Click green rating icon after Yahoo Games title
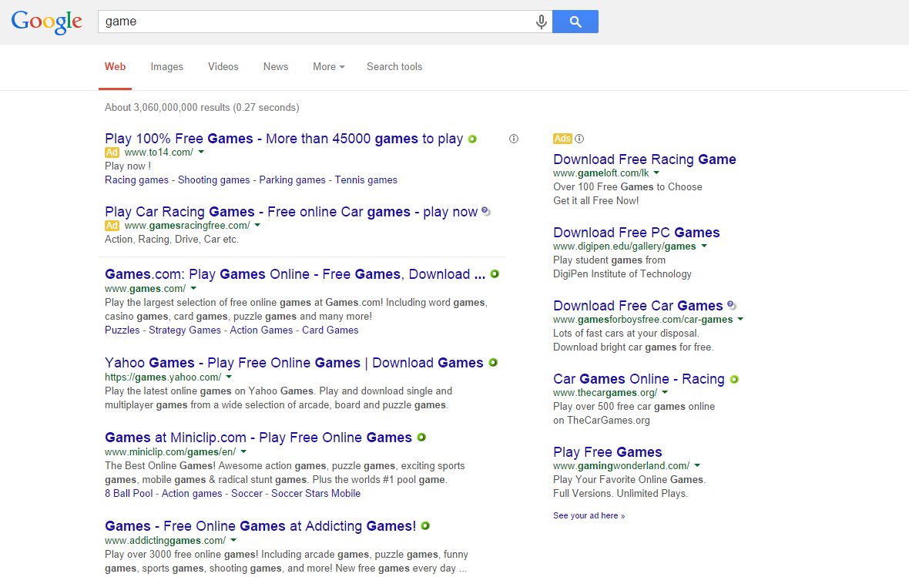909x577 pixels. click(493, 362)
